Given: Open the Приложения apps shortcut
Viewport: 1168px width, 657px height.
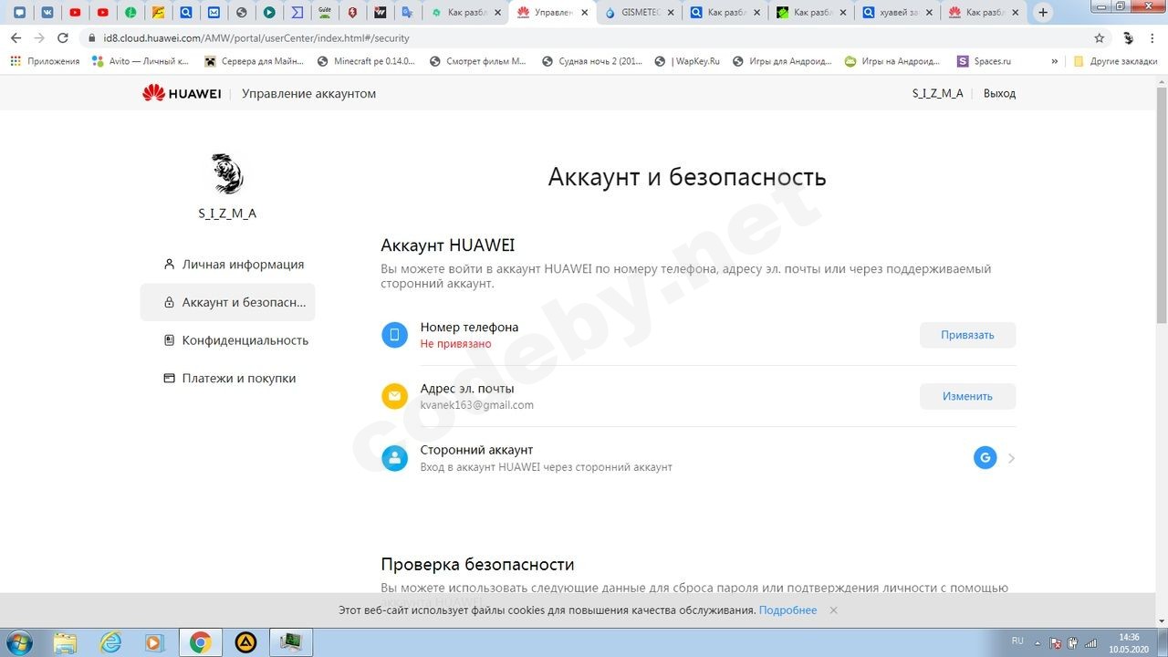Looking at the screenshot, I should point(45,61).
